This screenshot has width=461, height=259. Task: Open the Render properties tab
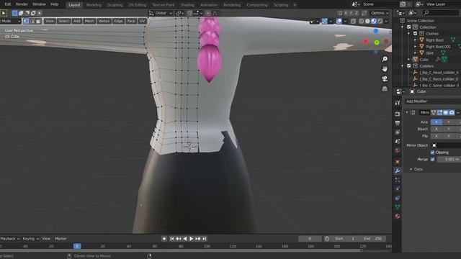coord(398,114)
